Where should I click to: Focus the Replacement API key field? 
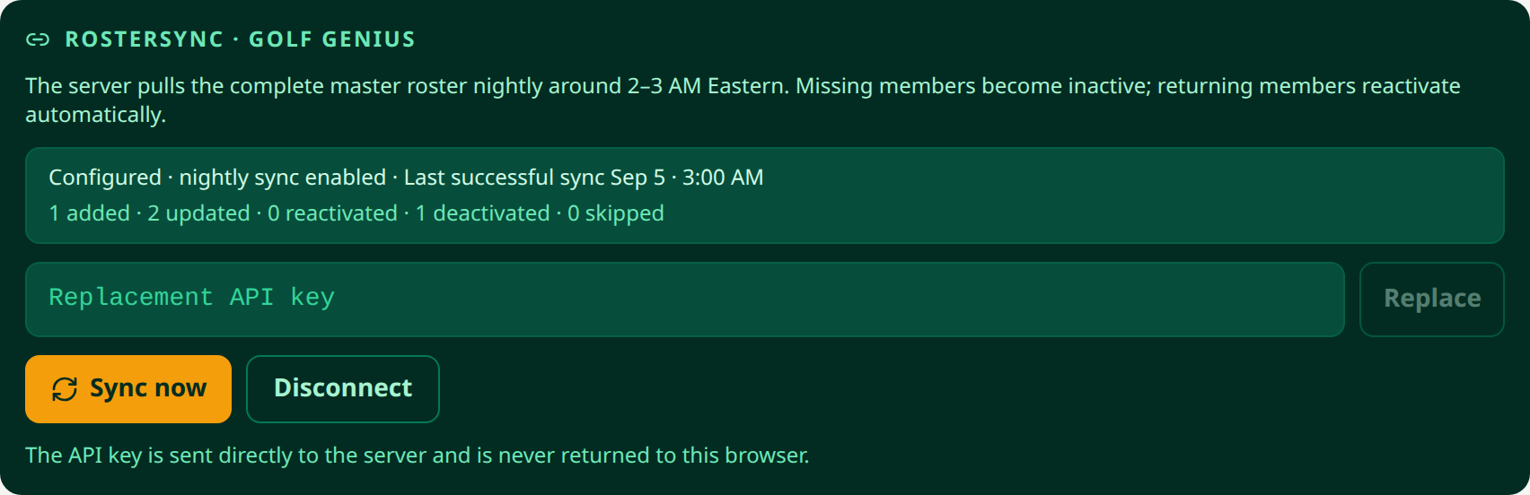[x=684, y=300]
